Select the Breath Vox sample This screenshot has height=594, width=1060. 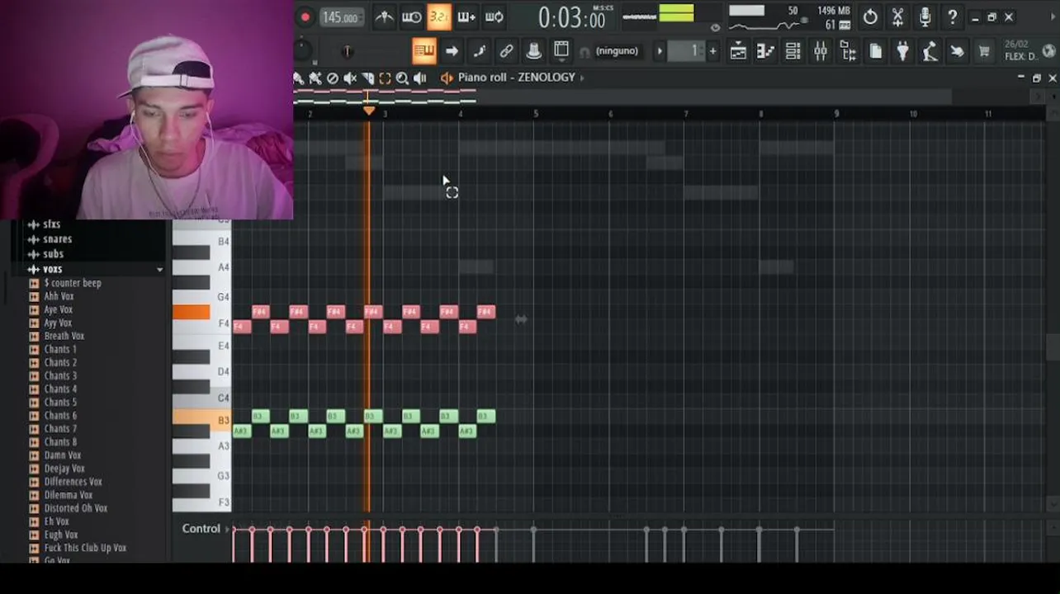pos(64,336)
